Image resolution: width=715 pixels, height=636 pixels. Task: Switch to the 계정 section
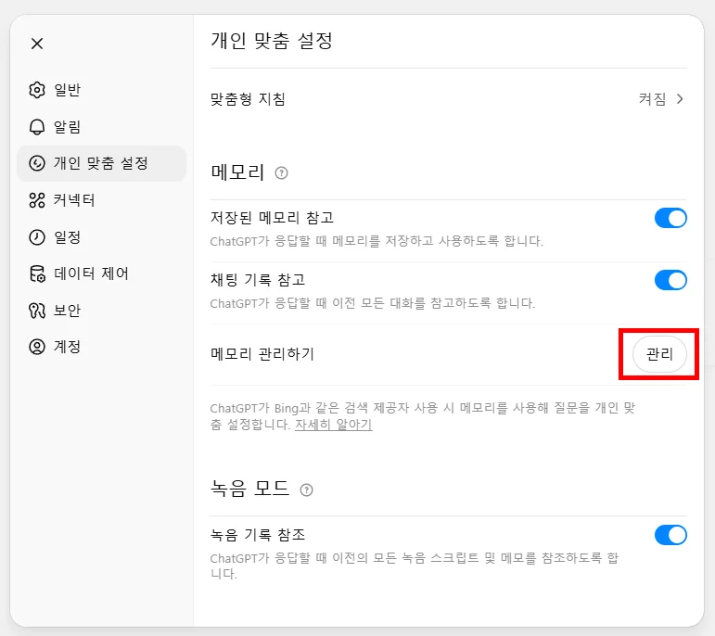pyautogui.click(x=101, y=347)
